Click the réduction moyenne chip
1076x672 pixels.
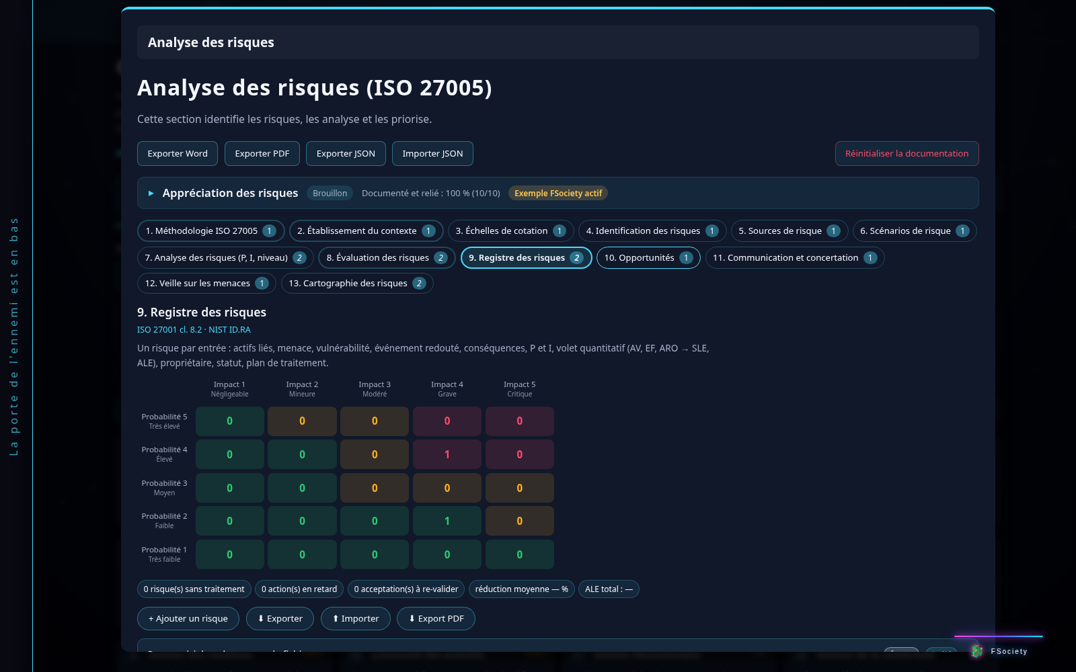pos(522,589)
